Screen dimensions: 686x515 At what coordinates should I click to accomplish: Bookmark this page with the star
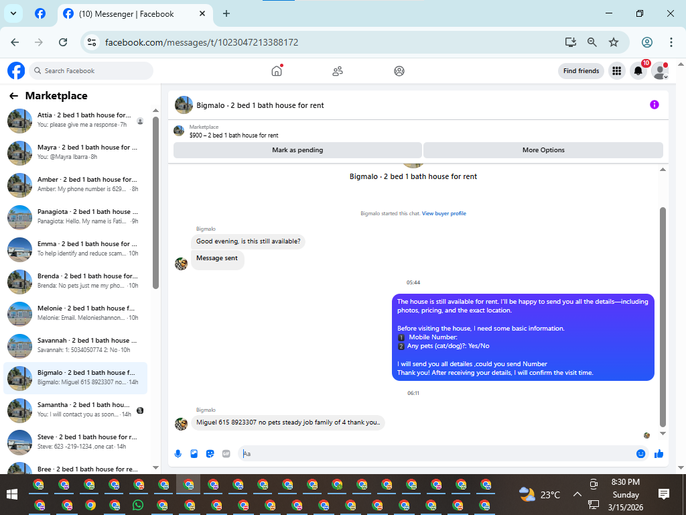click(614, 42)
